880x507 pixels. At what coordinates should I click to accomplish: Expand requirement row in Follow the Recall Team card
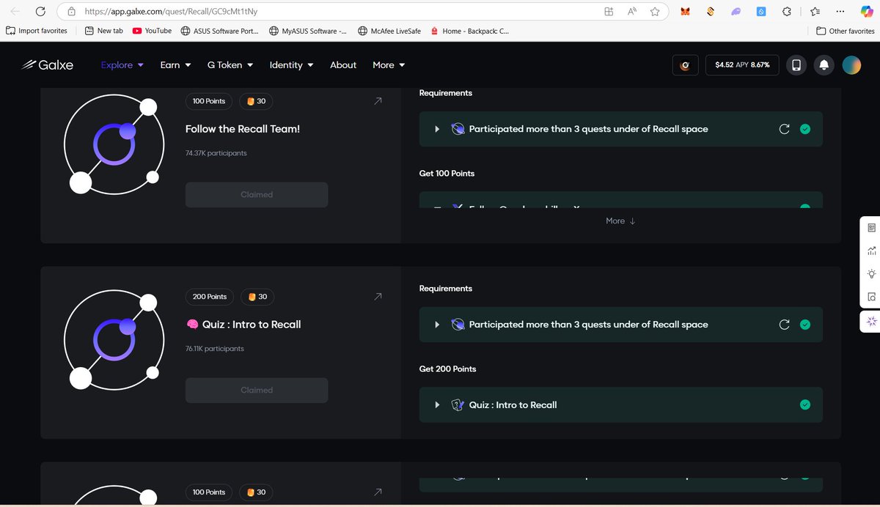[x=437, y=129]
